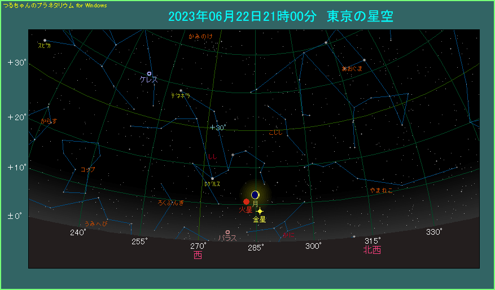
Task: Select the かみのけ constellation label
Action: 201,37
